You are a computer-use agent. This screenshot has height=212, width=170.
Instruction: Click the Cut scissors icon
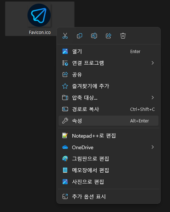(x=65, y=36)
